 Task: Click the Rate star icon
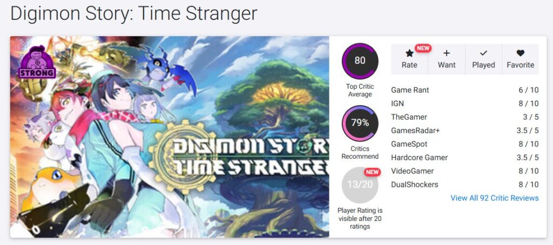pyautogui.click(x=409, y=53)
